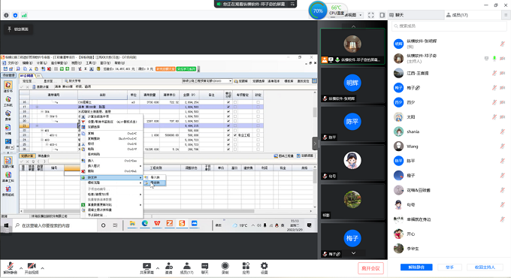The image size is (511, 278).
Task: Click the File Explorer icon in shared taskbar
Action: [x=132, y=223]
